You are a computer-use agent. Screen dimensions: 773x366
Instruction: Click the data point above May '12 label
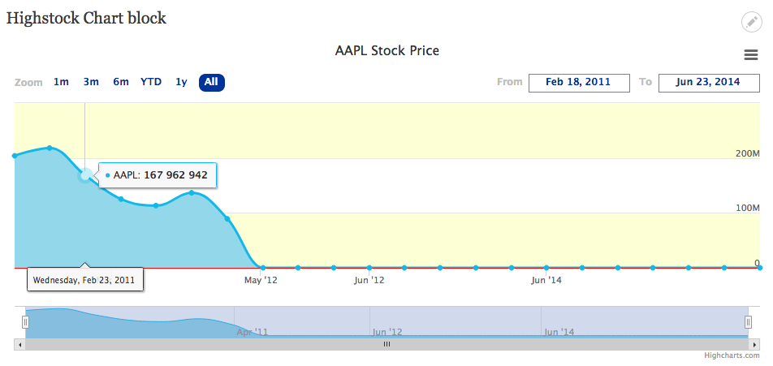click(263, 268)
